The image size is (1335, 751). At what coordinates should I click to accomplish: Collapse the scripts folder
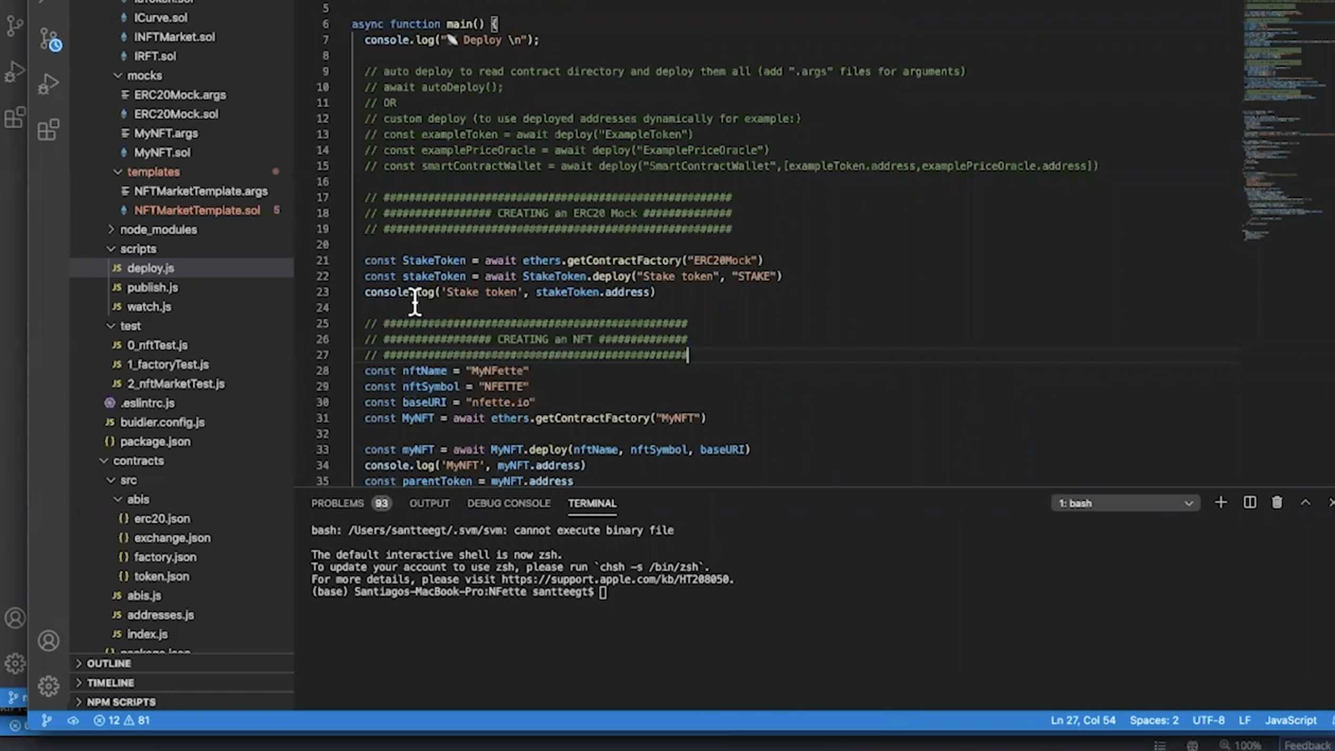pos(111,249)
